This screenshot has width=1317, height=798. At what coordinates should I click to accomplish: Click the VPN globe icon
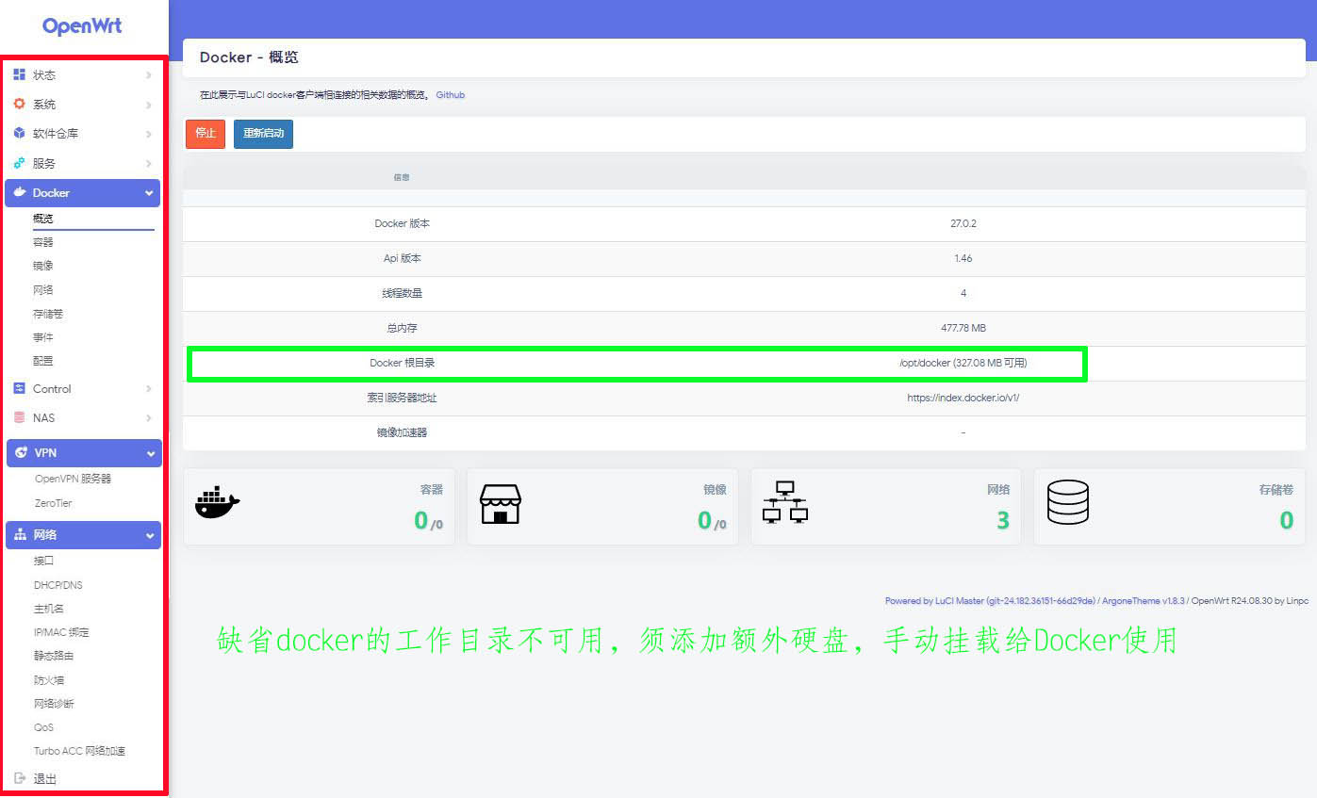(22, 452)
